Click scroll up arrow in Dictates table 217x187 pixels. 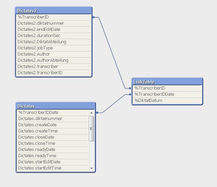(91, 113)
